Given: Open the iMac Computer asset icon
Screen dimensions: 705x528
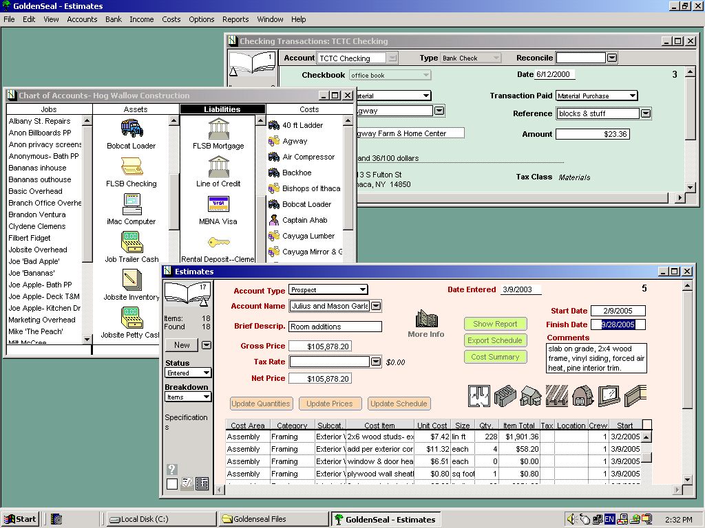Looking at the screenshot, I should coord(131,204).
